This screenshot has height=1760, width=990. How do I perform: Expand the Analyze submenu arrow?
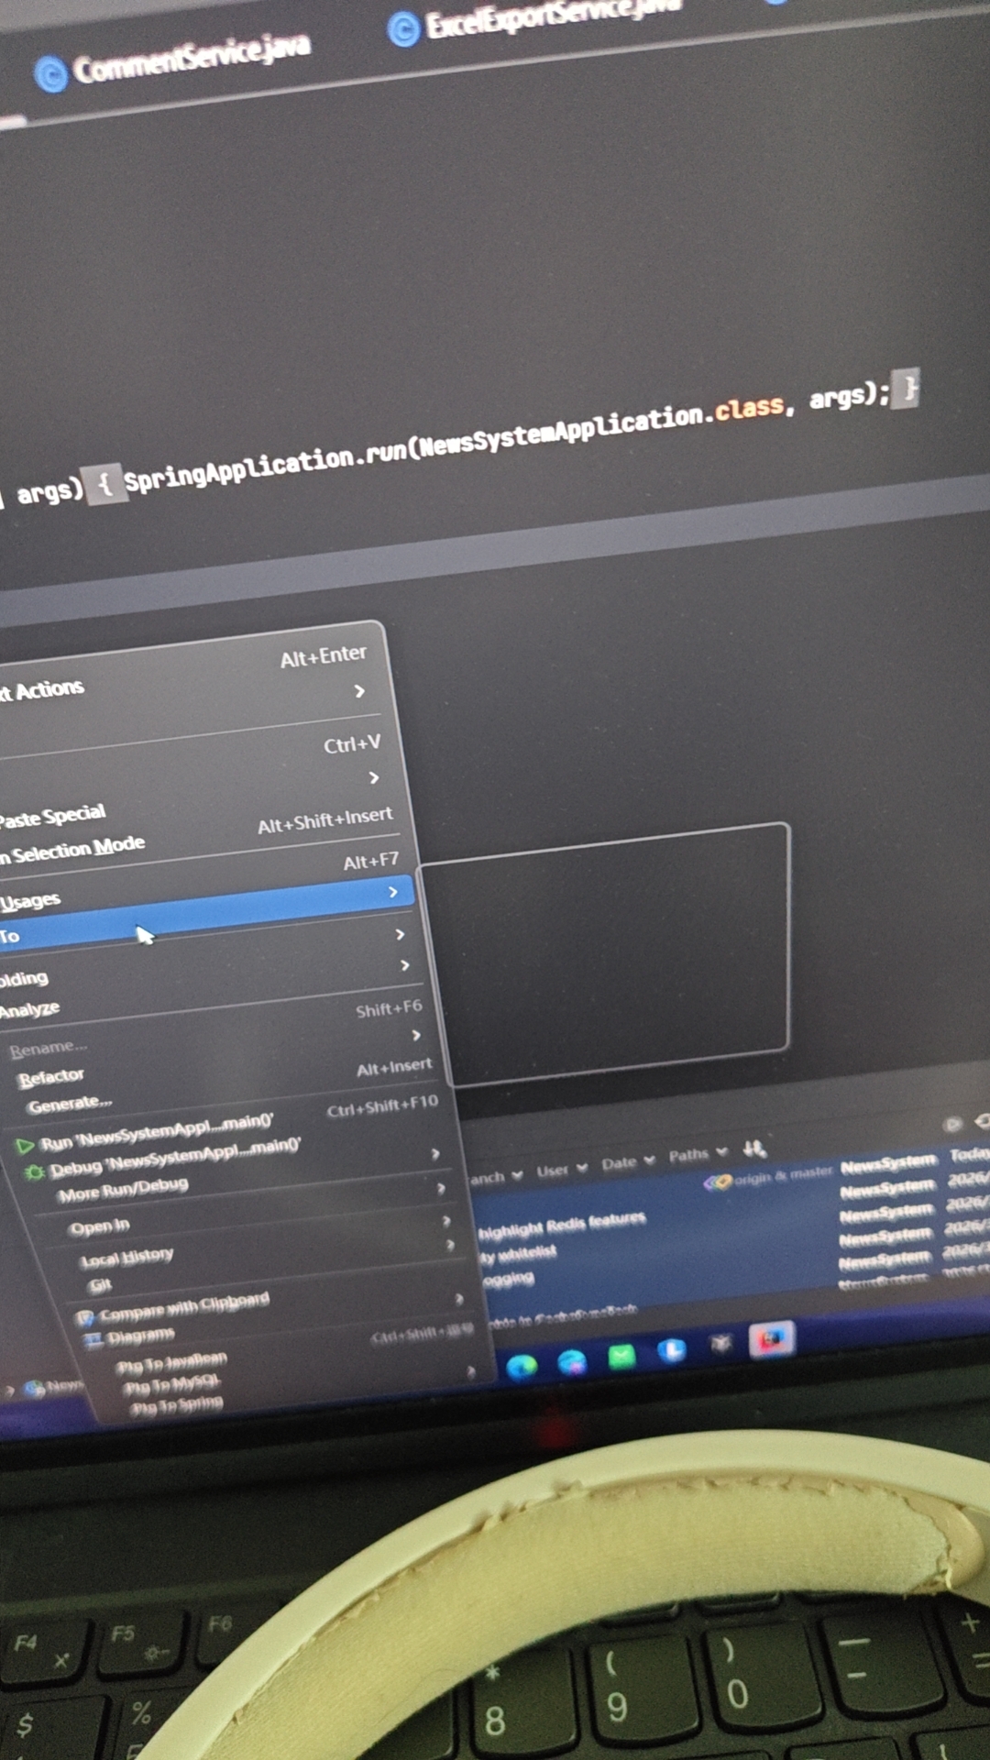[404, 965]
